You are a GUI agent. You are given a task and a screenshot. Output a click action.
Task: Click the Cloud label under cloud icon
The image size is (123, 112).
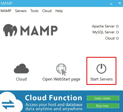pyautogui.click(x=21, y=79)
